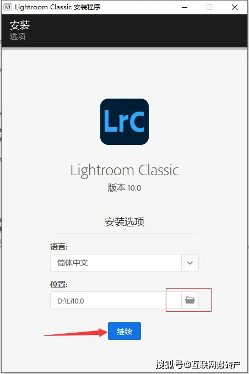Click the red arrow pointing to 继续

(x=75, y=333)
